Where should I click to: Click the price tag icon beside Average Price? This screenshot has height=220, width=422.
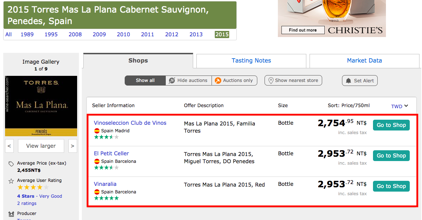point(11,164)
